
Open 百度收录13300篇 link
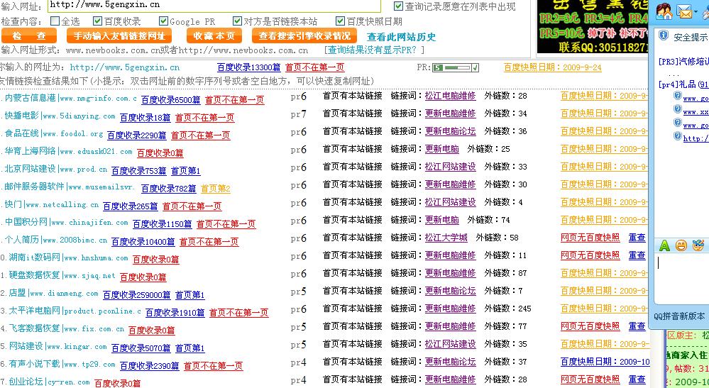click(x=248, y=67)
